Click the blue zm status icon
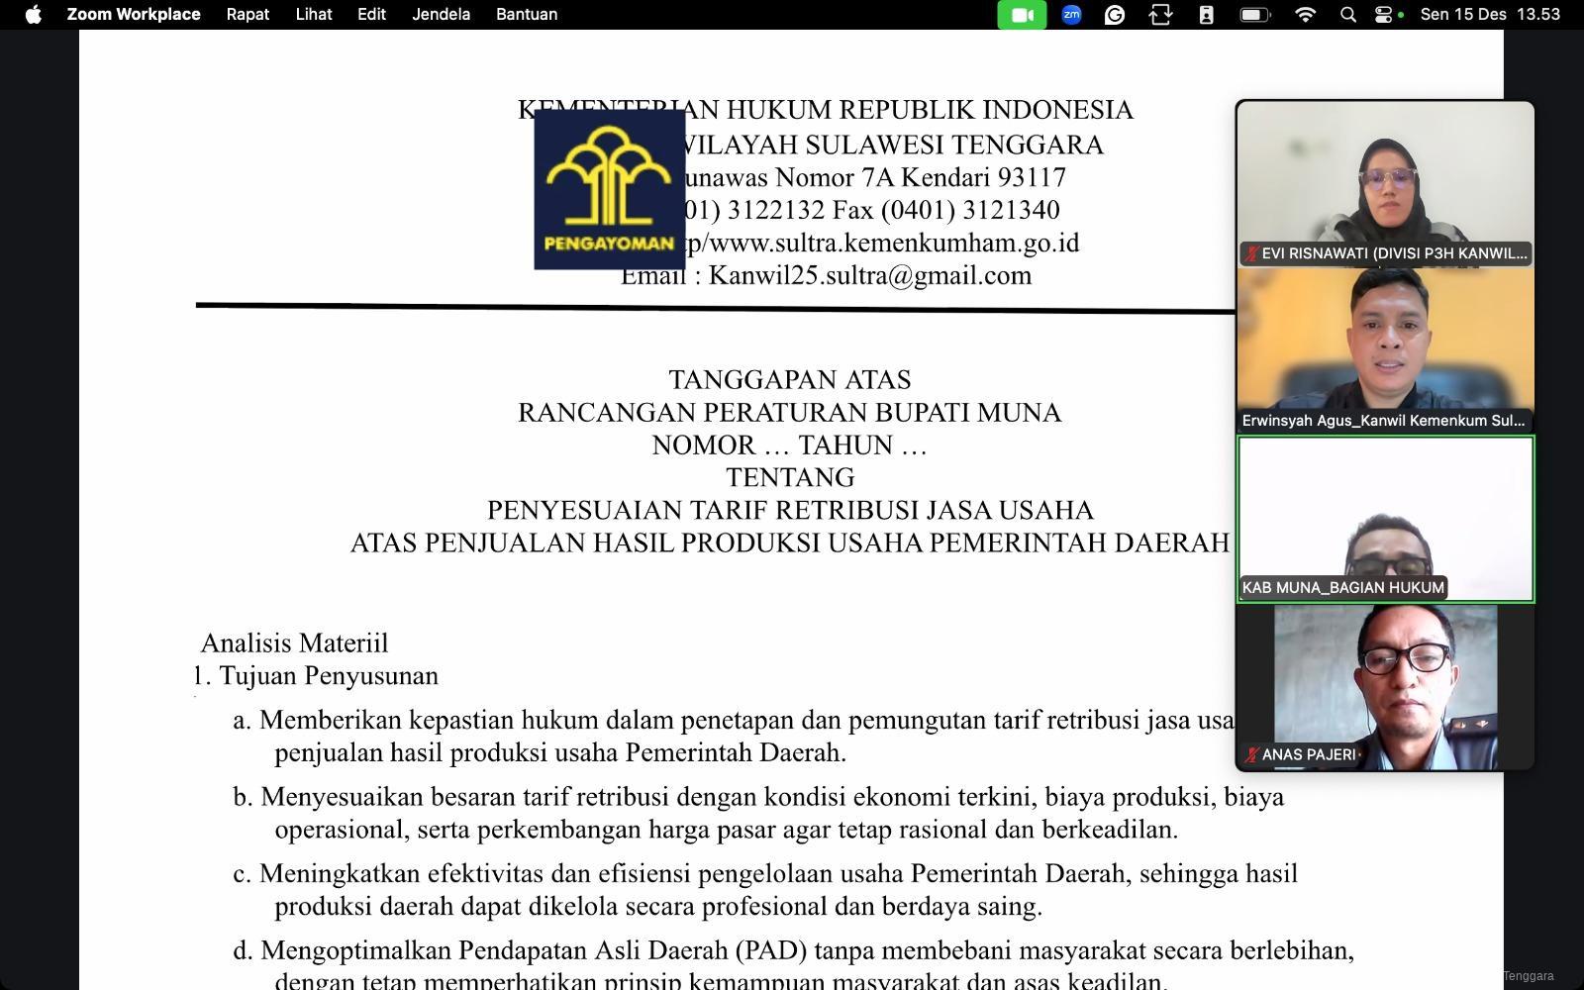The height and width of the screenshot is (990, 1584). point(1070,15)
